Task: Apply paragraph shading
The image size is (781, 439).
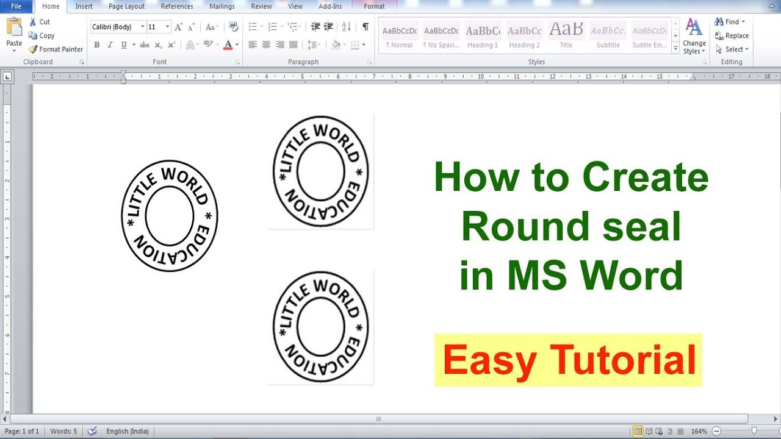Action: (x=335, y=45)
